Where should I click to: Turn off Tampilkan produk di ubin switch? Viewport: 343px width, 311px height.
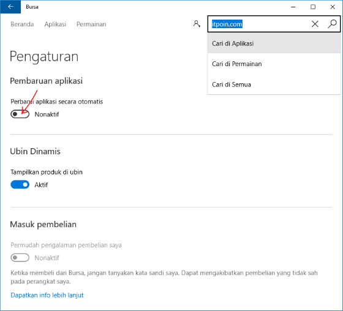click(x=20, y=185)
